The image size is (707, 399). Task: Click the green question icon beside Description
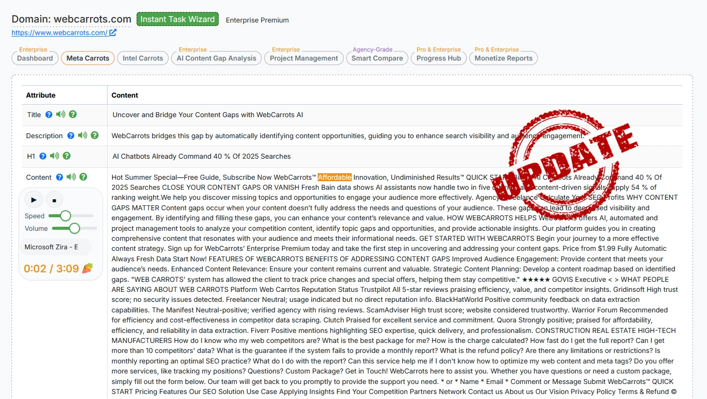click(x=95, y=136)
